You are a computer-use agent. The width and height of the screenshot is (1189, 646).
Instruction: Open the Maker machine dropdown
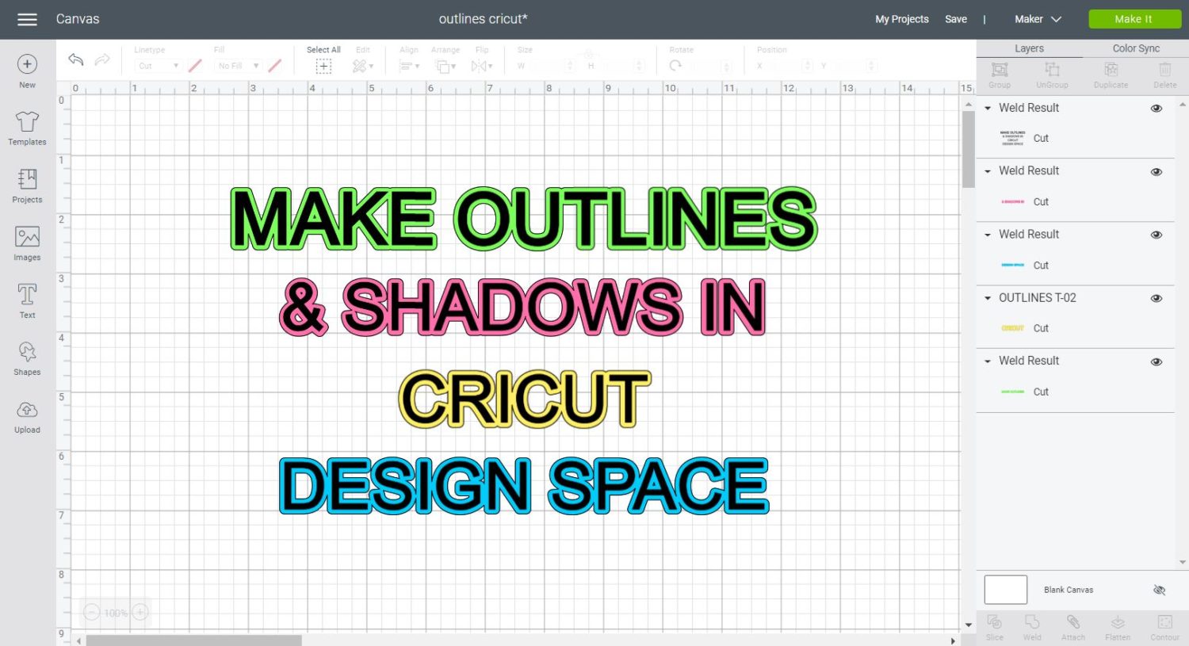1038,18
